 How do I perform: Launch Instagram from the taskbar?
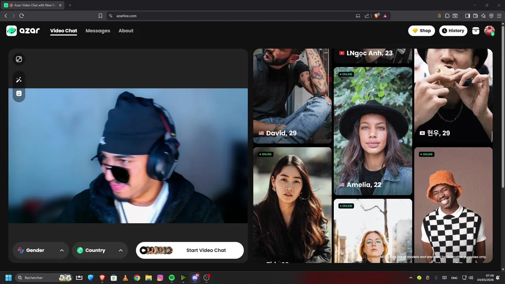click(x=160, y=278)
